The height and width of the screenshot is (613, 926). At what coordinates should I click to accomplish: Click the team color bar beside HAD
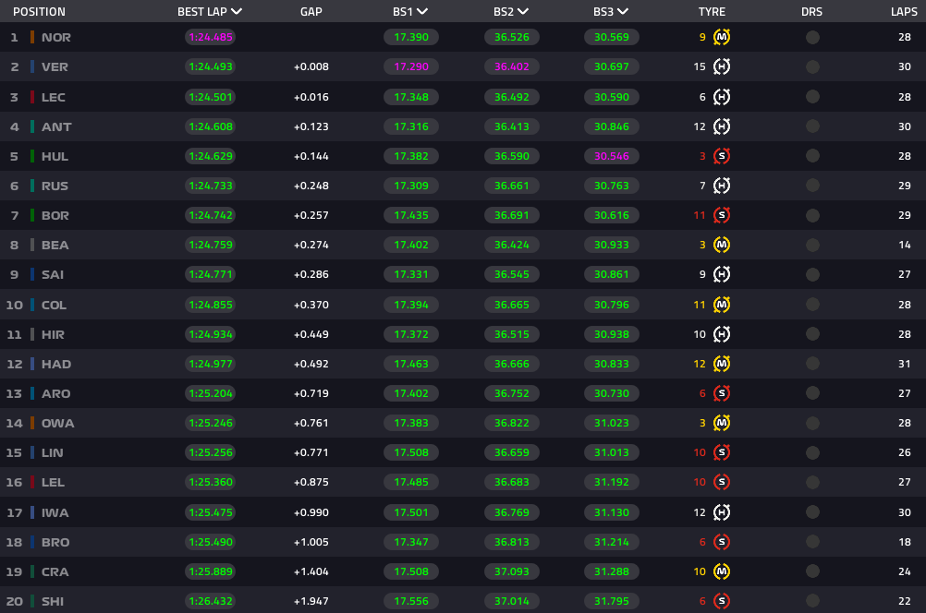(x=32, y=364)
